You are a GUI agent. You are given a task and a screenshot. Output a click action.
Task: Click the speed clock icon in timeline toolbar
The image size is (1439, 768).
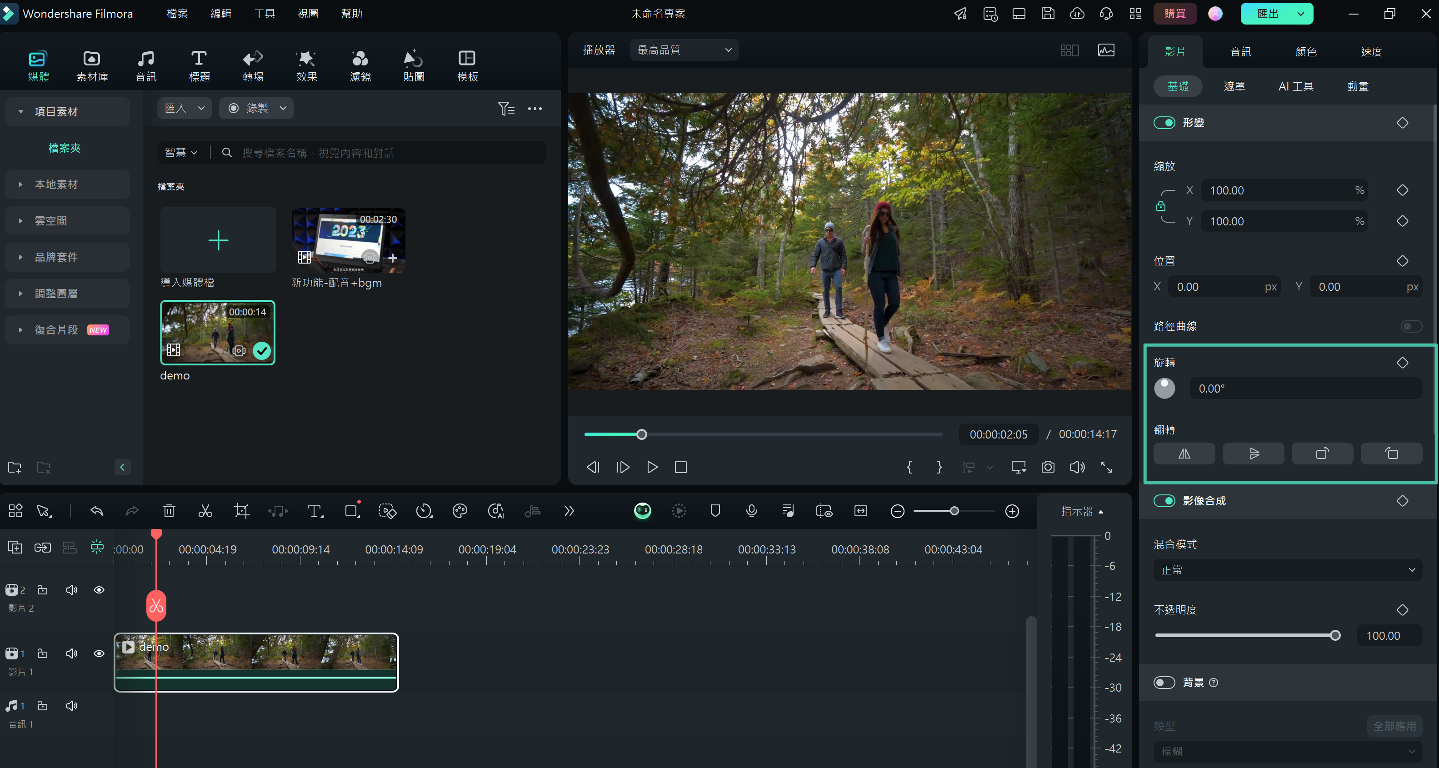(x=424, y=511)
